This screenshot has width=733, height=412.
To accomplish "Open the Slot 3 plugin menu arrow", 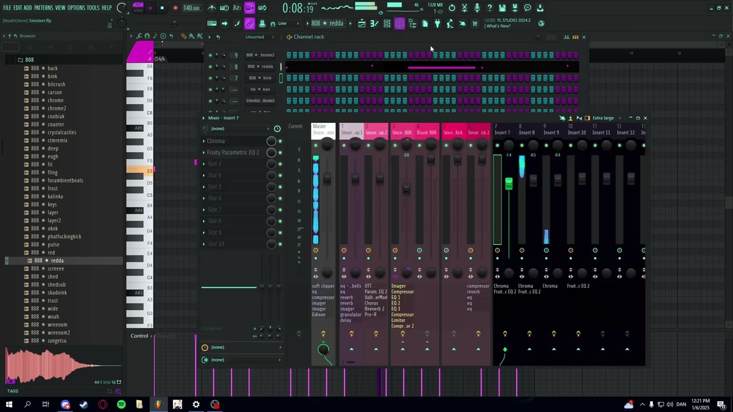I will click(x=204, y=164).
